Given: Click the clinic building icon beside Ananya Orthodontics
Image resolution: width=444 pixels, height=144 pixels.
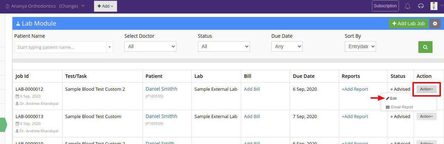Looking at the screenshot, I should (x=7, y=6).
